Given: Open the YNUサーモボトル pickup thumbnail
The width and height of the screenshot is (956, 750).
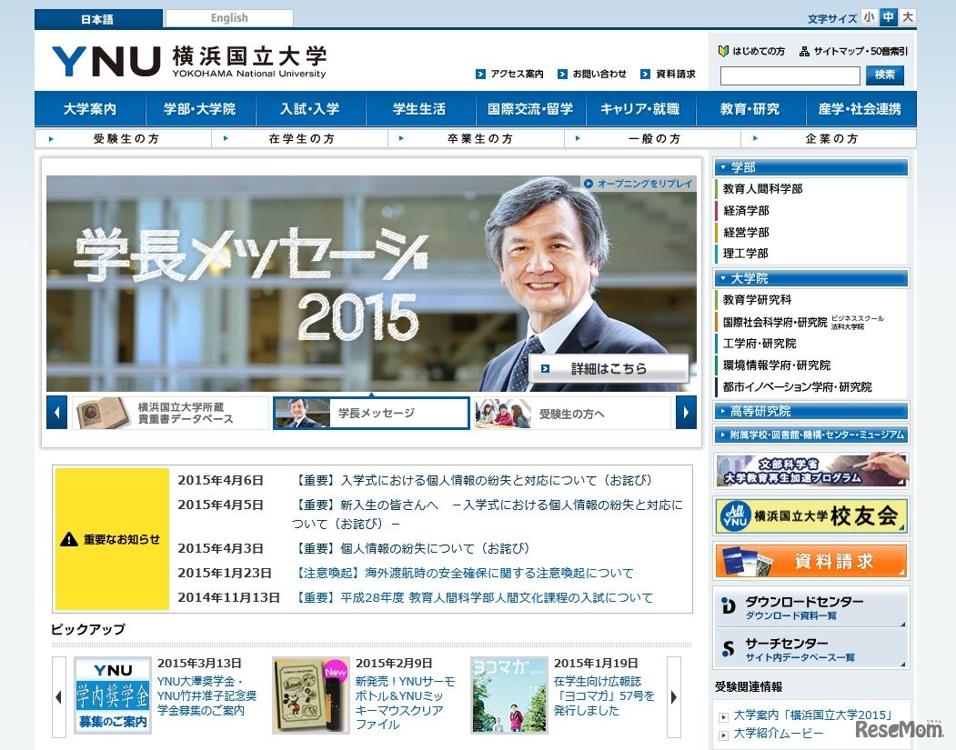Looking at the screenshot, I should tap(311, 695).
